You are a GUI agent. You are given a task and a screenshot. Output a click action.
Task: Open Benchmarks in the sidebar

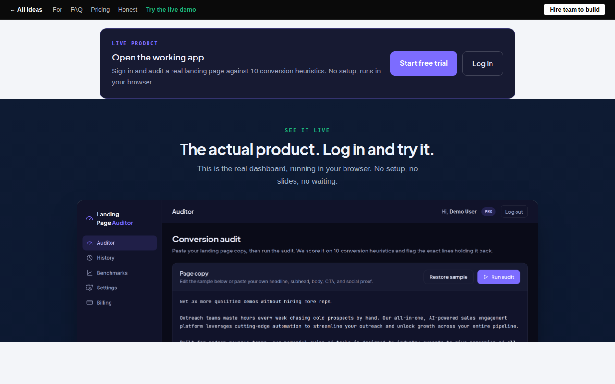[x=120, y=273]
